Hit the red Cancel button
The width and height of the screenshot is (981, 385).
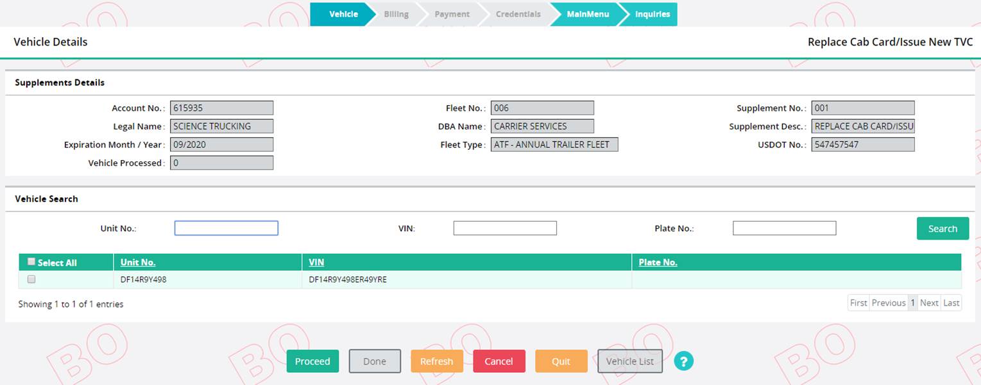pyautogui.click(x=499, y=361)
